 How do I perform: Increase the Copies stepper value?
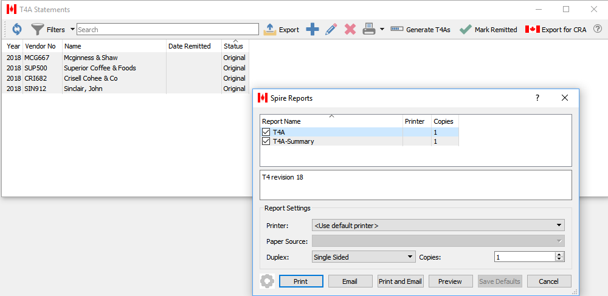click(559, 254)
